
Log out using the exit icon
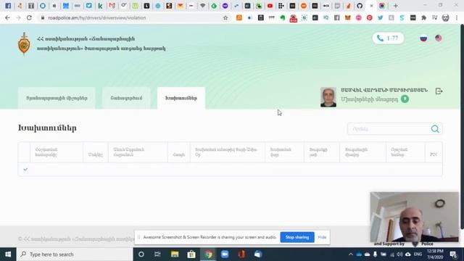click(x=439, y=91)
